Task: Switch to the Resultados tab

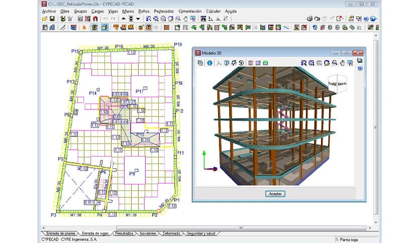Action: 124,233
